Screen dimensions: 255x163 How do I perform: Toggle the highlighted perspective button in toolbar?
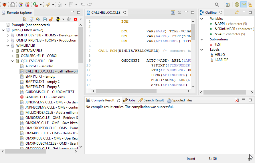click(x=244, y=5)
